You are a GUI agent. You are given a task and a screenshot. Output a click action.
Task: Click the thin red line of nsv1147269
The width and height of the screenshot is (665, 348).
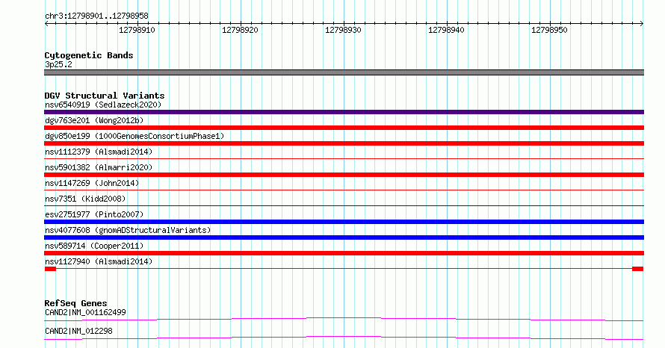344,190
